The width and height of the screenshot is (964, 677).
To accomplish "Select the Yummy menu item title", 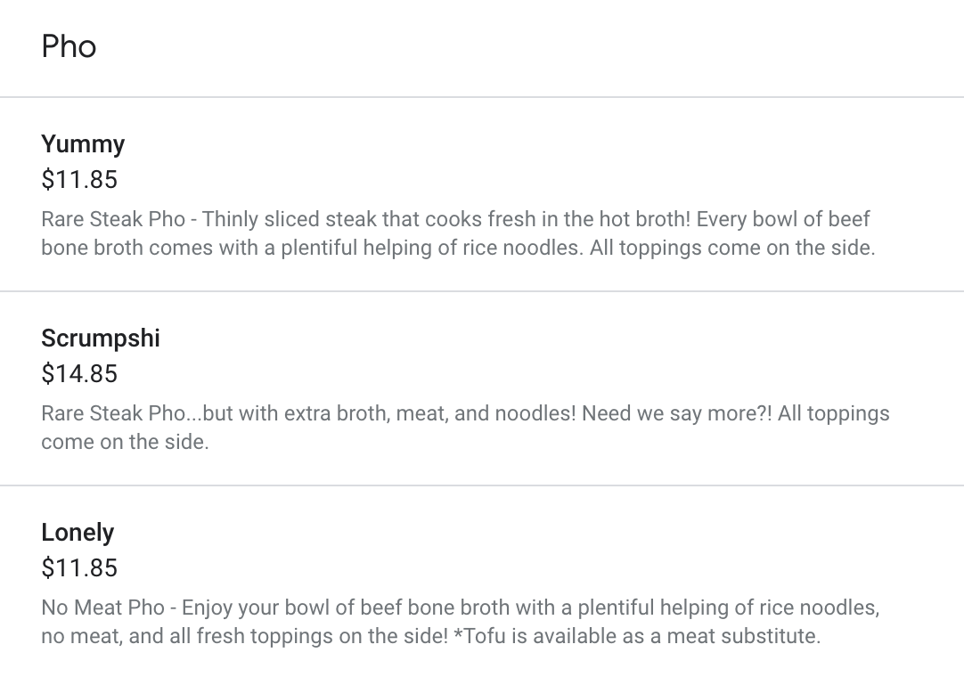I will 83,144.
